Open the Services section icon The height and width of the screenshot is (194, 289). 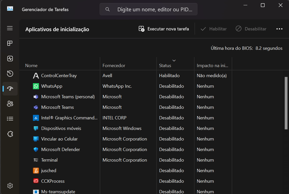point(10,134)
